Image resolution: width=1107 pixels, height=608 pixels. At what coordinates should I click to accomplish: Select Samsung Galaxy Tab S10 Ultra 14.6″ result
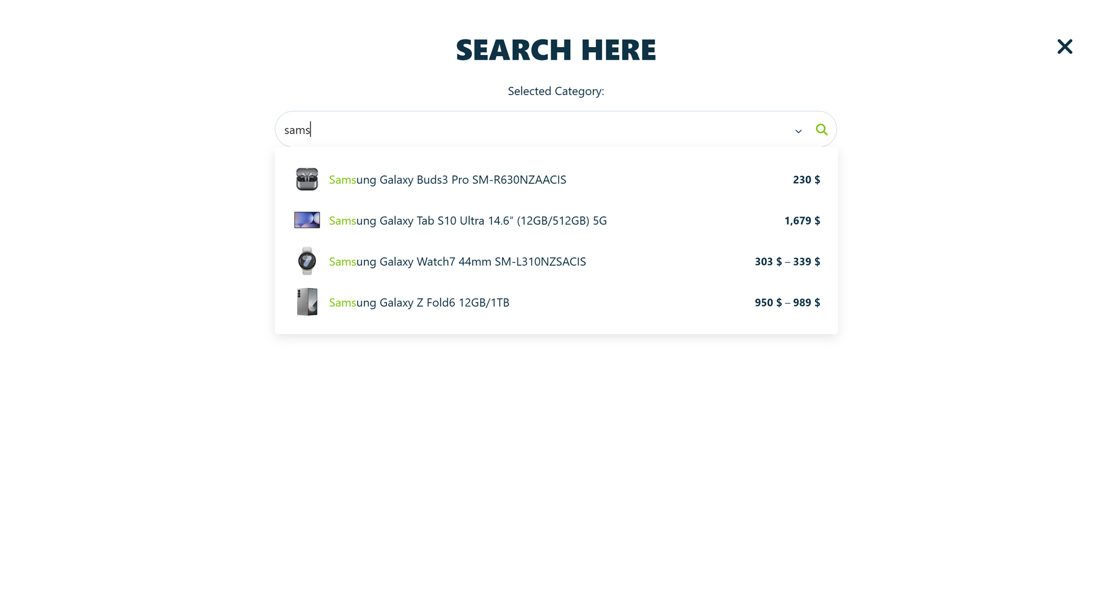[467, 221]
